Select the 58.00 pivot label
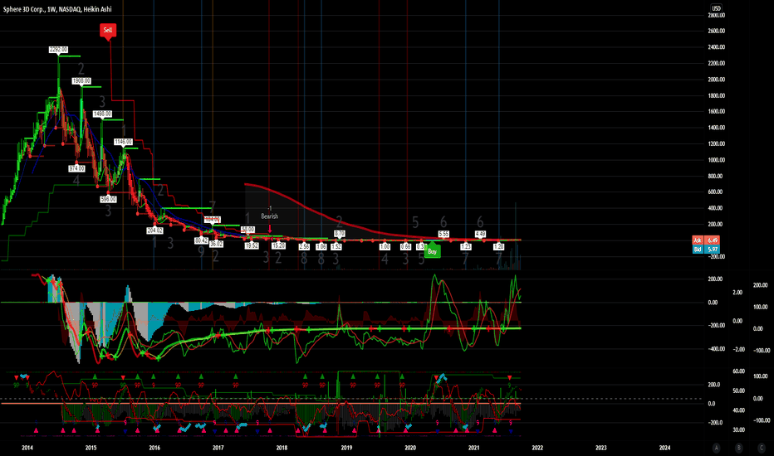The width and height of the screenshot is (774, 456). click(x=247, y=229)
